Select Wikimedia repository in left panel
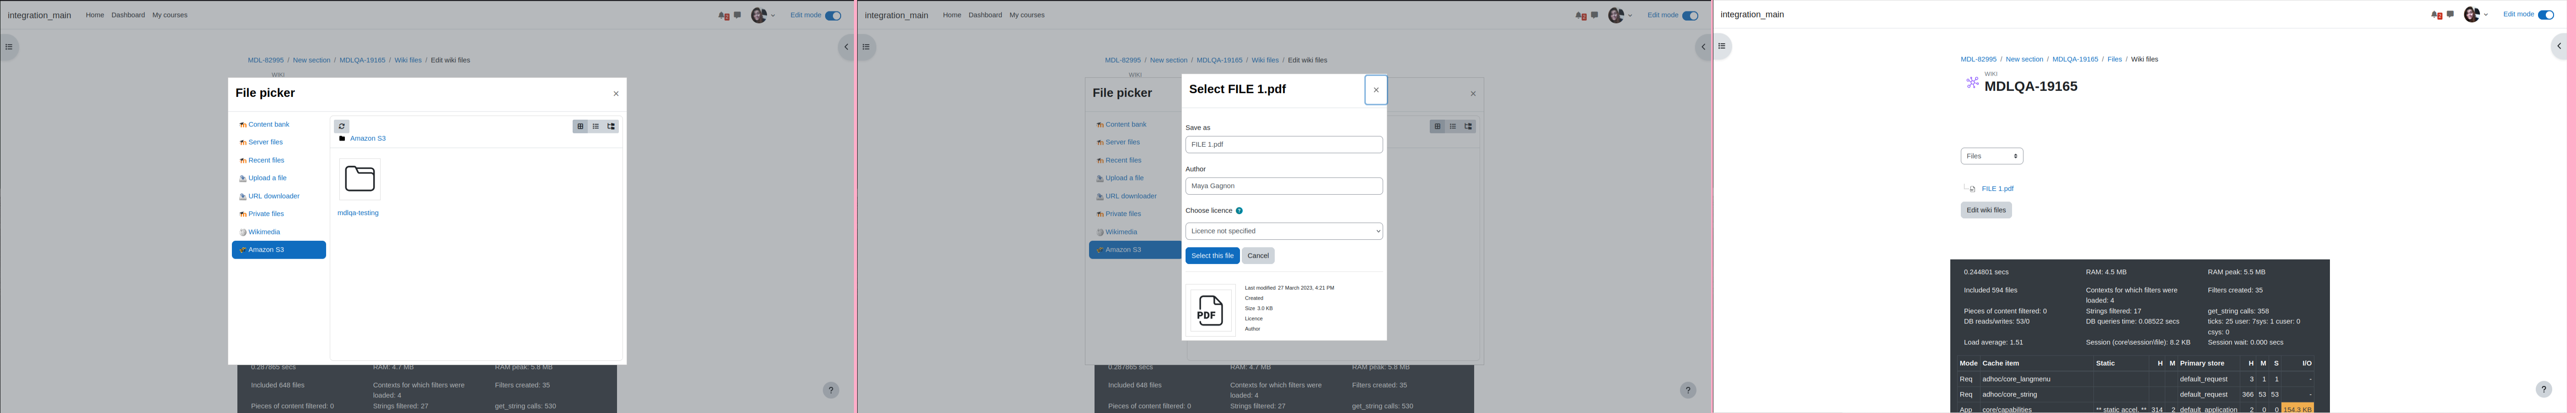Image resolution: width=2576 pixels, height=413 pixels. click(x=264, y=232)
